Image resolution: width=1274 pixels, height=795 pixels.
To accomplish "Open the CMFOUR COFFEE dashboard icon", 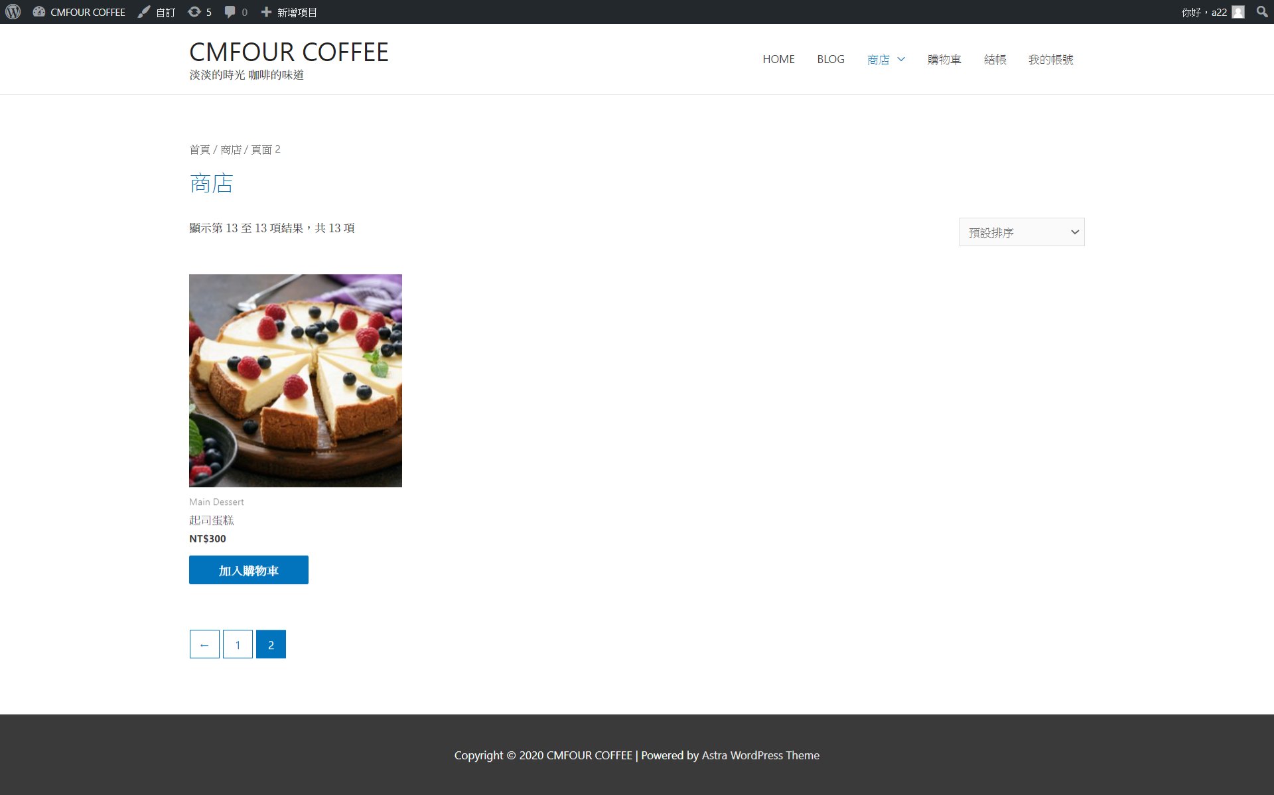I will pos(39,12).
